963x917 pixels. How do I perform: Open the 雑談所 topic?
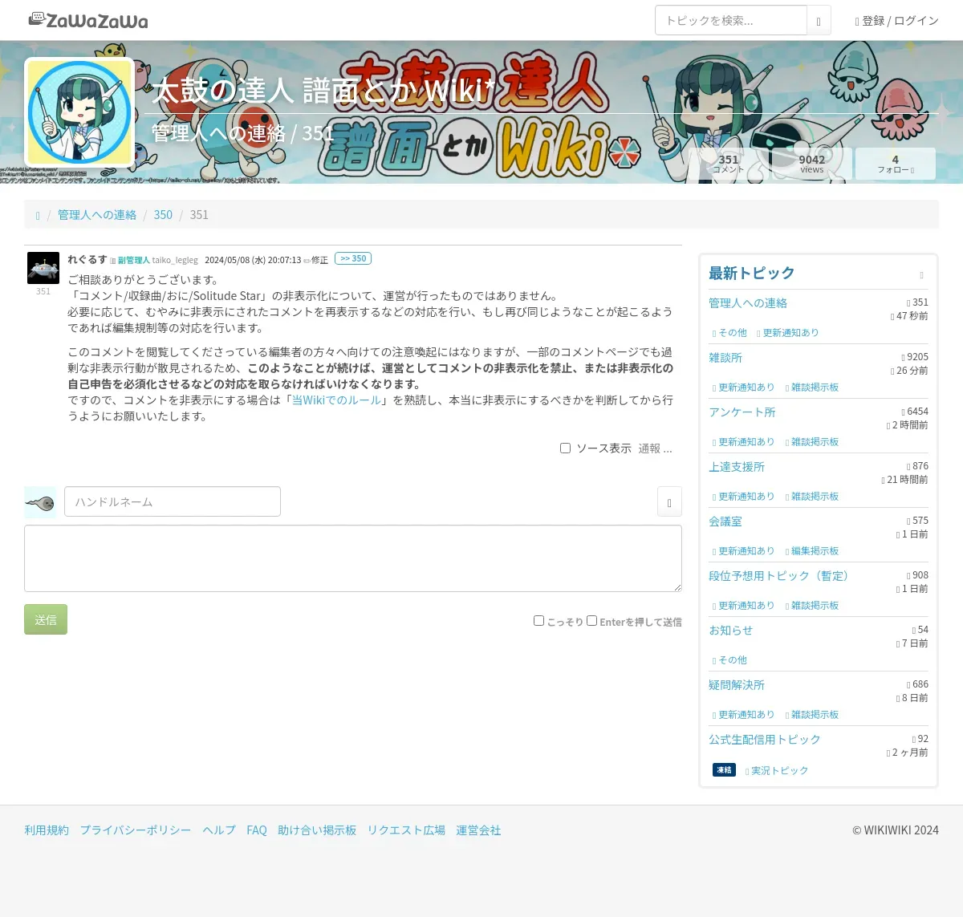725,358
